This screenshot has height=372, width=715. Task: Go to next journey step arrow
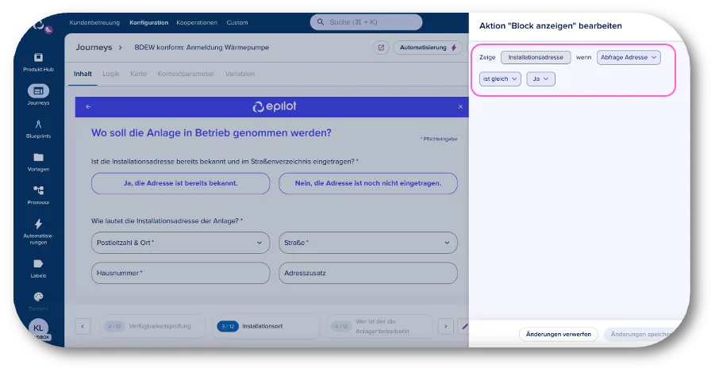click(x=445, y=327)
